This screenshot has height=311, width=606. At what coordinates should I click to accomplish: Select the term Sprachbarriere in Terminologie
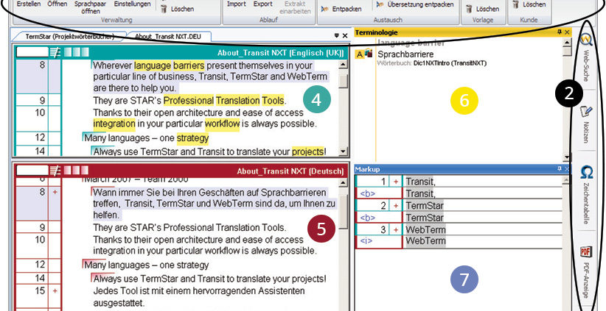[405, 54]
